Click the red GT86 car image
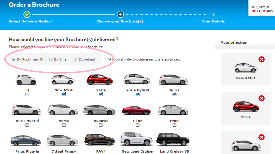The height and width of the screenshot is (154, 275). coord(136,110)
